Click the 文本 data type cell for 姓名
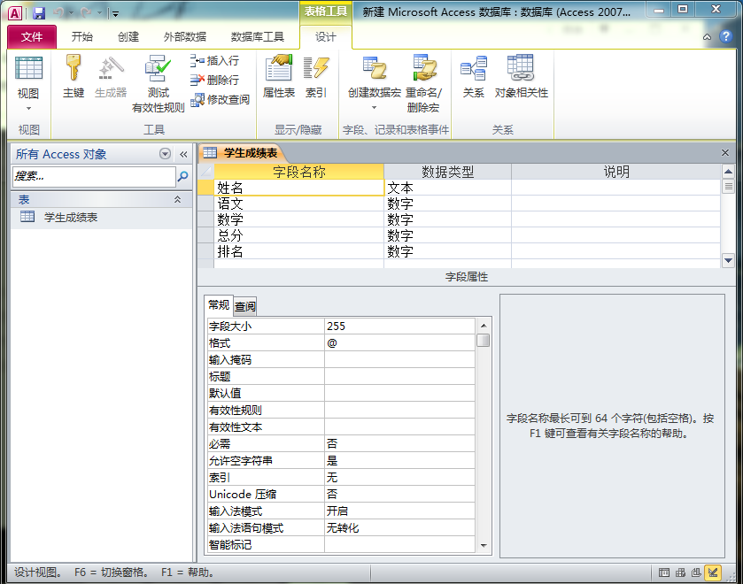Screen dimensions: 743x584 coord(448,188)
